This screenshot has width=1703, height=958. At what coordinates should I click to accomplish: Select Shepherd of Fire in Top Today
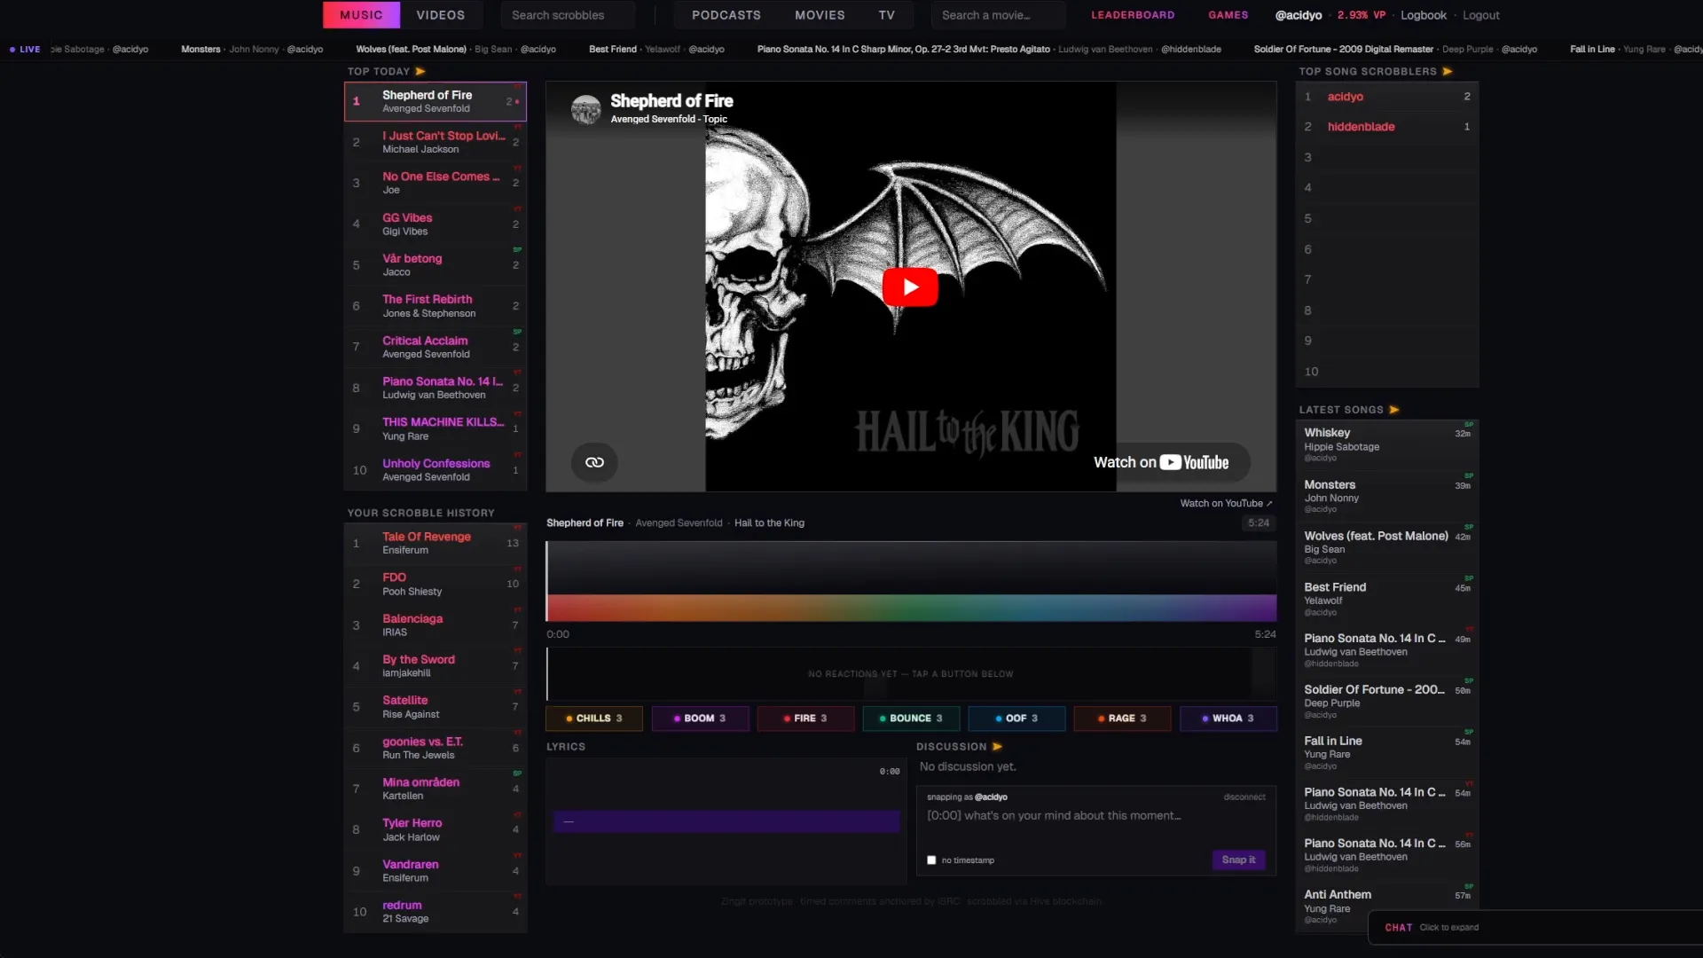(x=436, y=101)
